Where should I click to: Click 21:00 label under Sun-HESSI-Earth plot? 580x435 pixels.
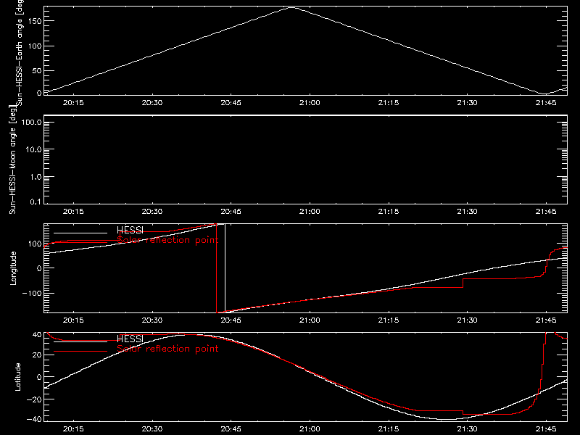pyautogui.click(x=310, y=102)
